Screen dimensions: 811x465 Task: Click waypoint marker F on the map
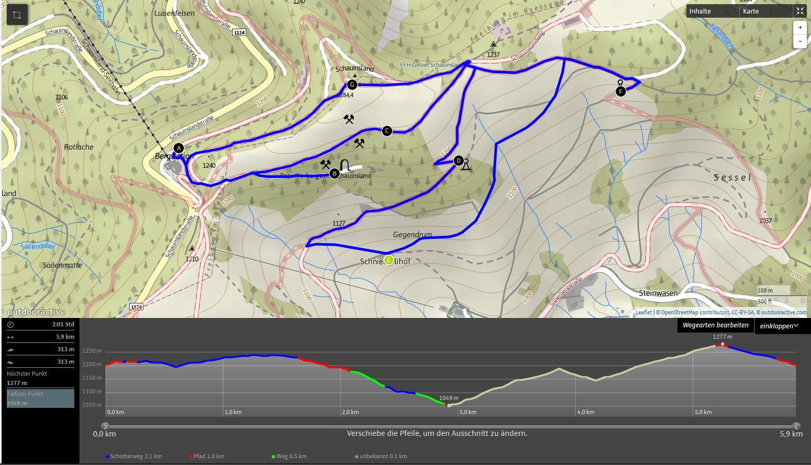click(620, 92)
